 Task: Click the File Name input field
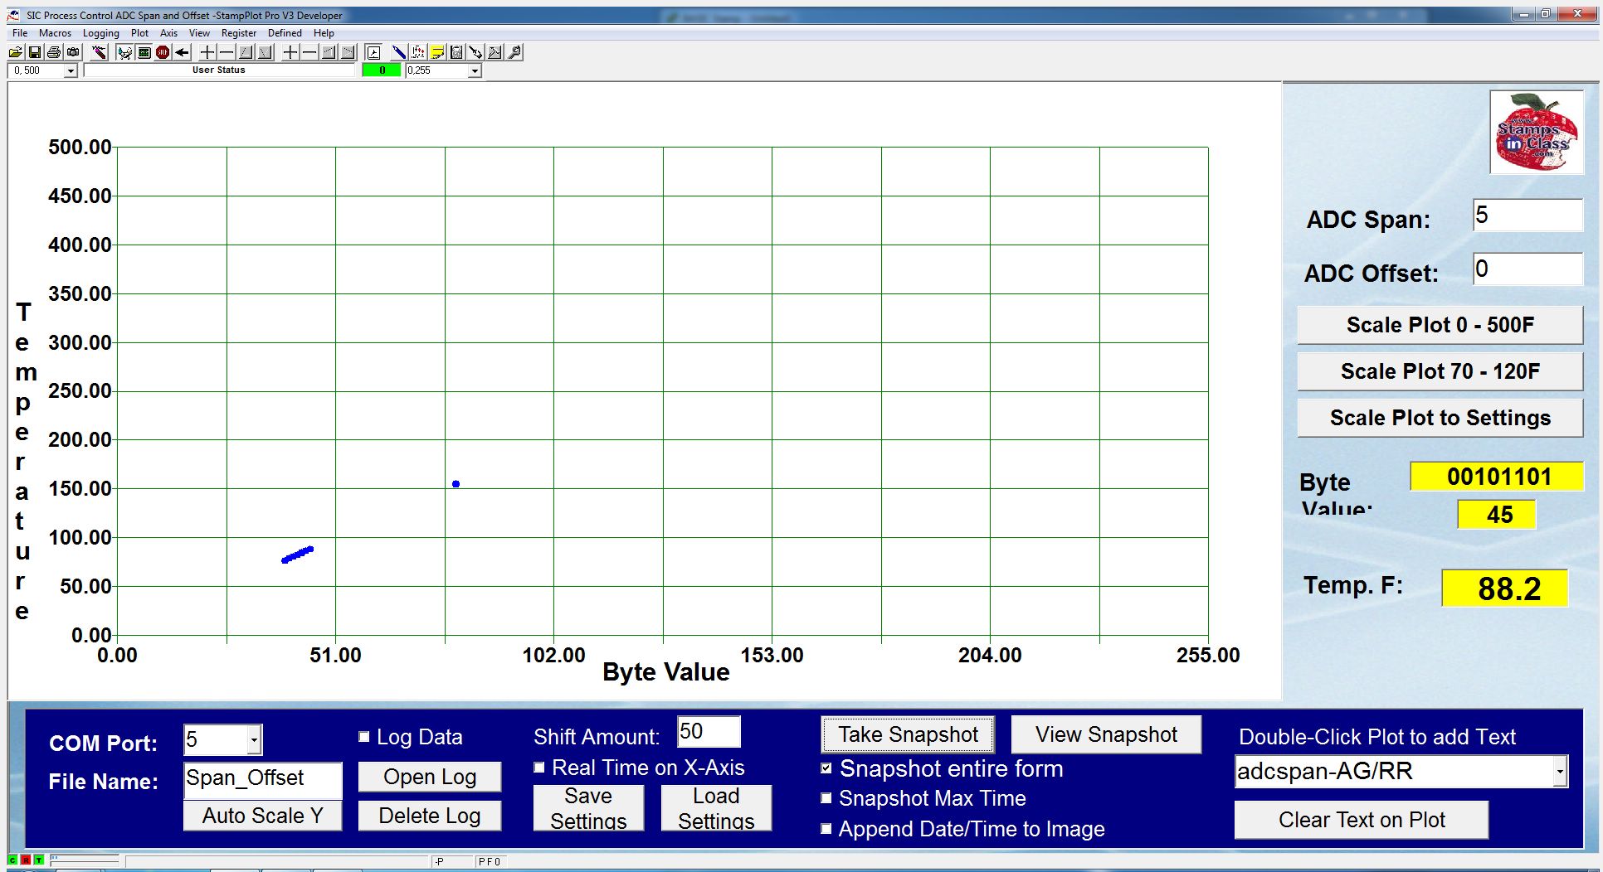(x=262, y=779)
